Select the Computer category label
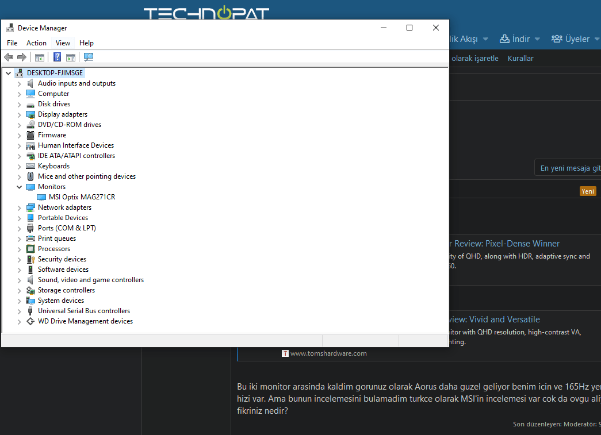This screenshot has height=435, width=601. (53, 94)
